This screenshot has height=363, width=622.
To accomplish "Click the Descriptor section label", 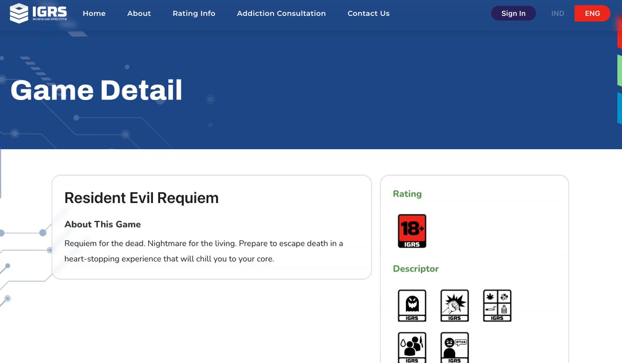I will pos(416,269).
